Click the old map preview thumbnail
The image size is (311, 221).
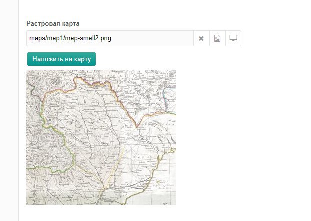click(101, 137)
